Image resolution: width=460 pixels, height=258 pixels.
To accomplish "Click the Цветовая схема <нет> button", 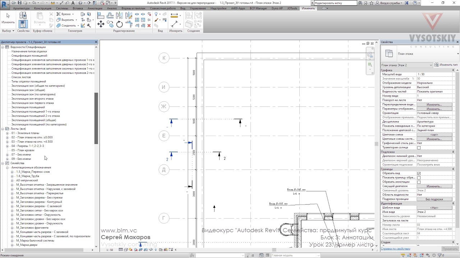I will 434,135.
